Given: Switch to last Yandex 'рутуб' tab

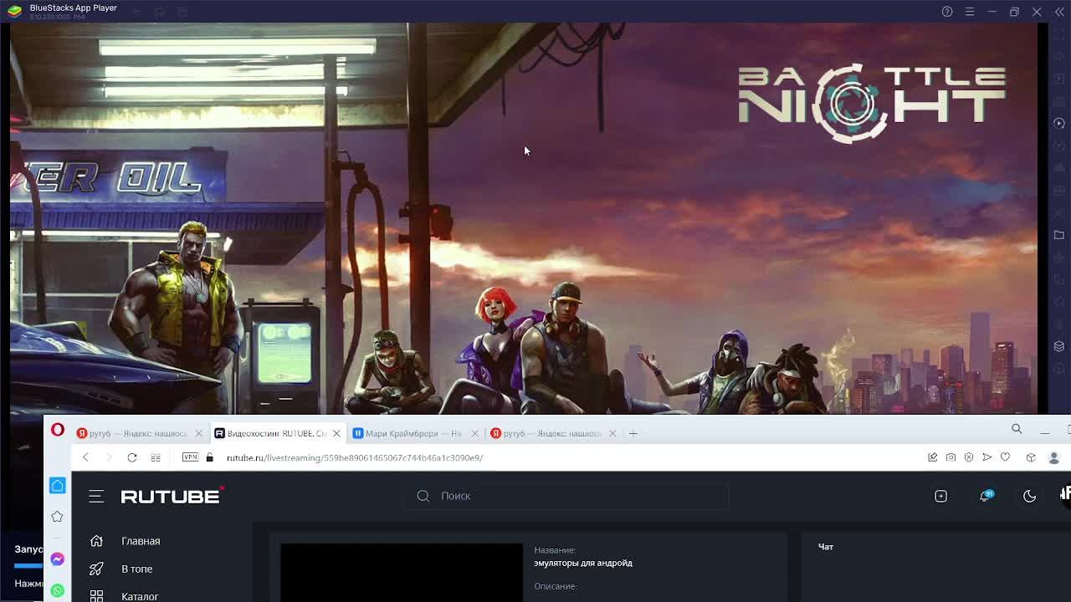Looking at the screenshot, I should [546, 433].
